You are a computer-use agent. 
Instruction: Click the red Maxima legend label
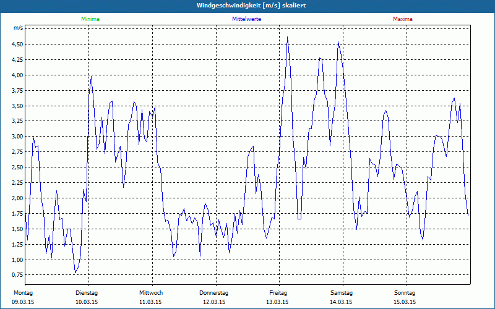pos(403,19)
